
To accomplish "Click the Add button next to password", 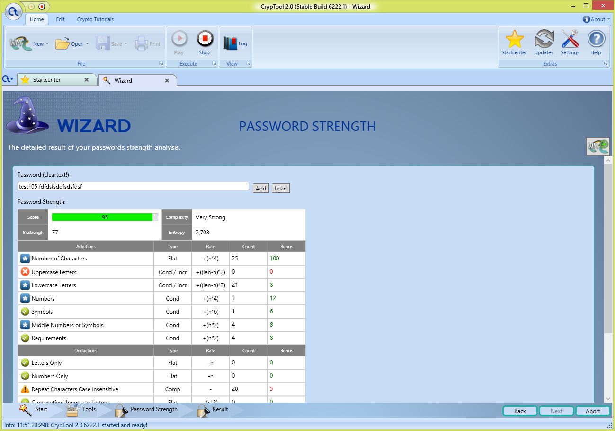I will (x=261, y=188).
